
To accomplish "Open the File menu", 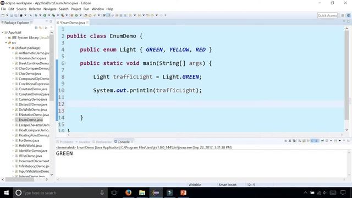I will [3, 9].
